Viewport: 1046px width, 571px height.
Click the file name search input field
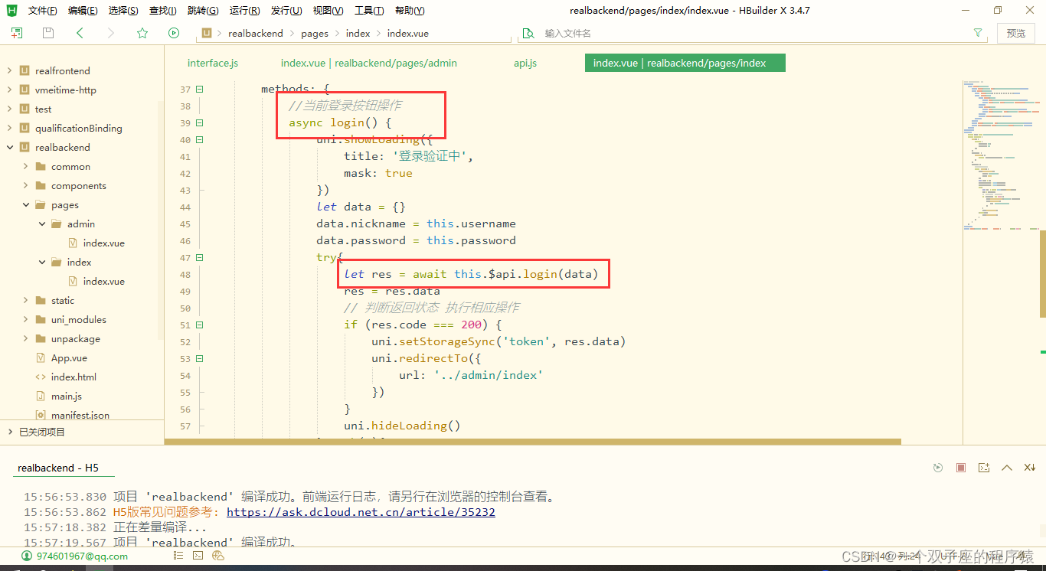coord(754,33)
